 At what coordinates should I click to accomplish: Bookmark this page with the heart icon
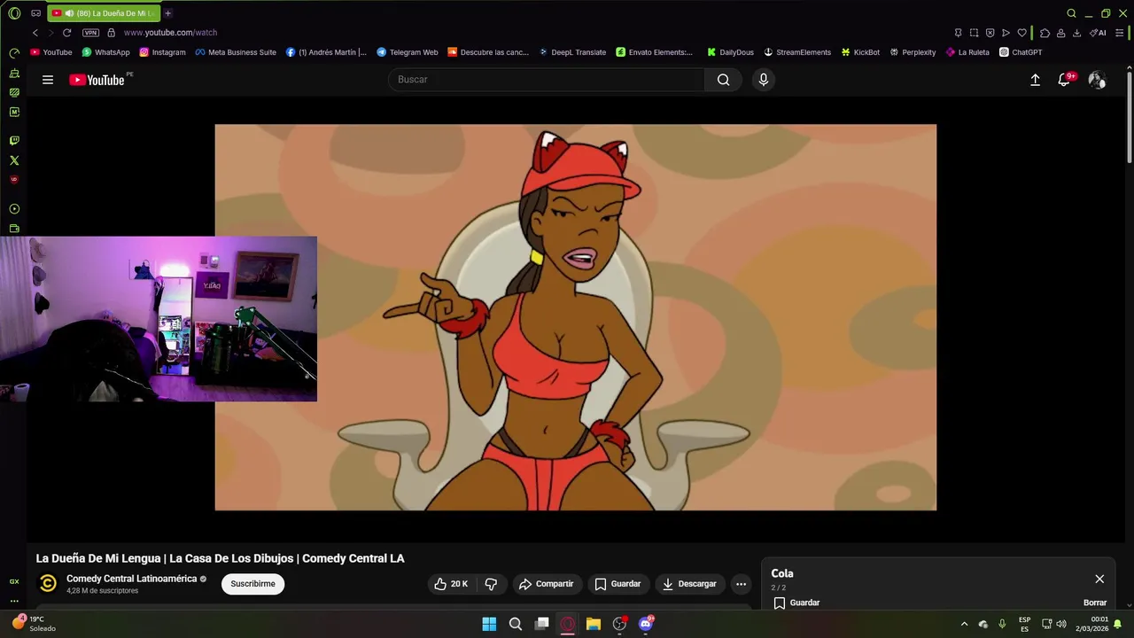[x=1021, y=33]
